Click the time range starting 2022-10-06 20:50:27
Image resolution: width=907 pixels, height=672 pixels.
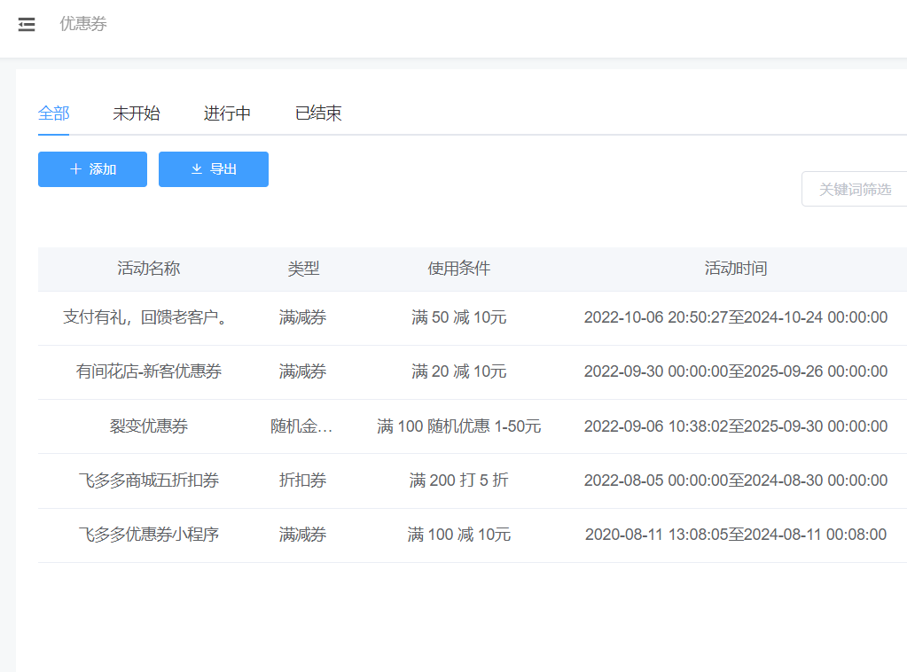tap(736, 317)
